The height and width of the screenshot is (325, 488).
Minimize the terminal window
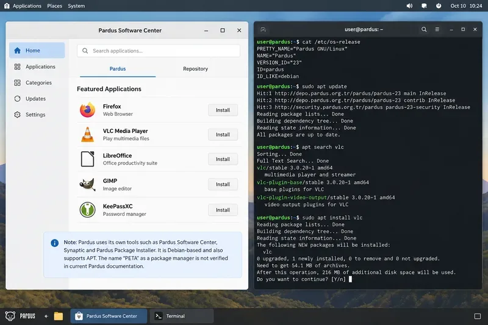click(x=451, y=29)
